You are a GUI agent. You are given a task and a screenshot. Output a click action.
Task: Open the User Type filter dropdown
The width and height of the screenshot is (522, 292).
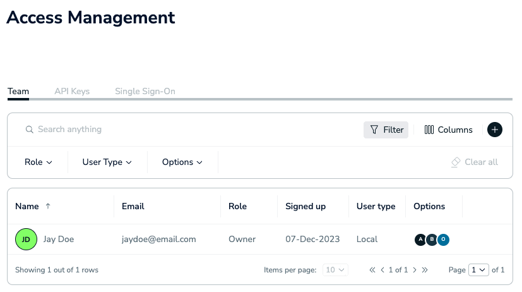coord(107,162)
